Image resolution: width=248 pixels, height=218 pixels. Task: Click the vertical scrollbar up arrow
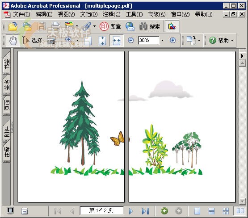(x=242, y=63)
